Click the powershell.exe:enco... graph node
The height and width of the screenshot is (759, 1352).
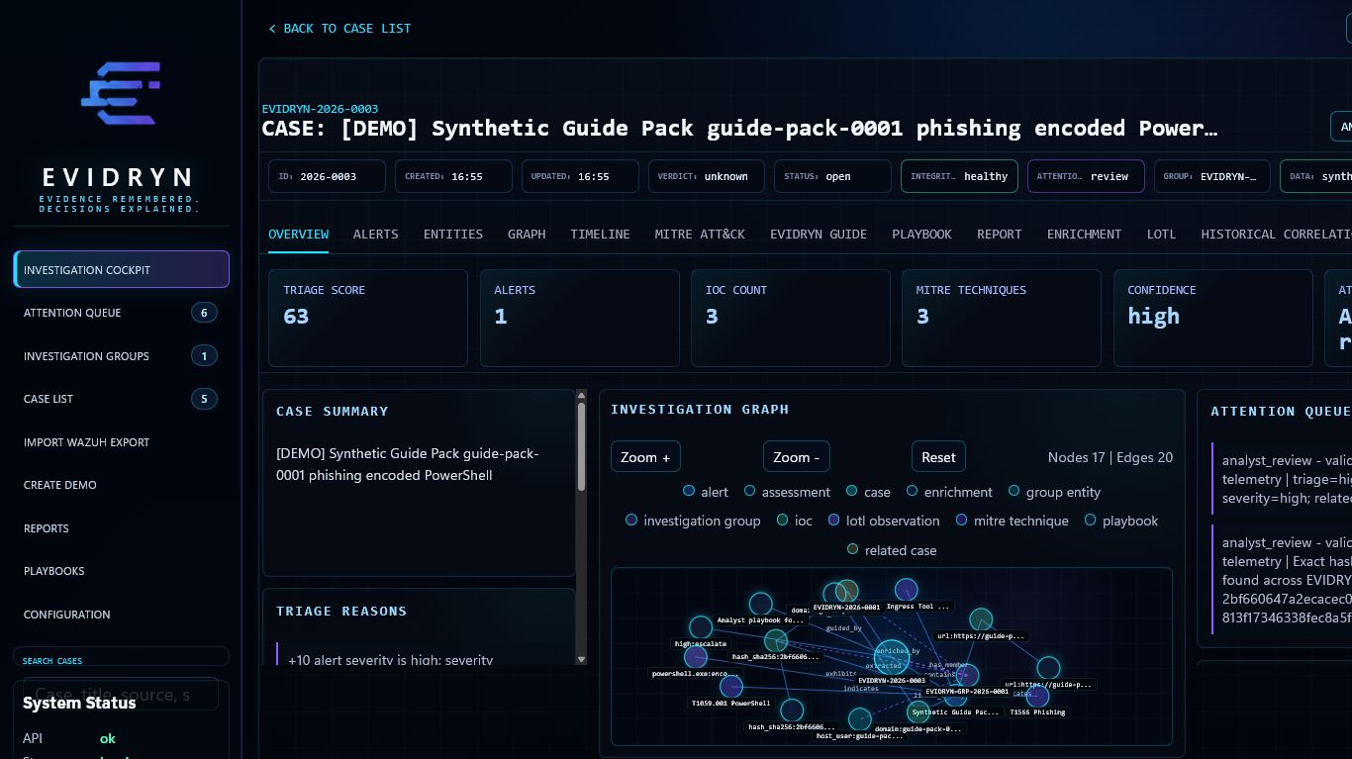(x=696, y=657)
